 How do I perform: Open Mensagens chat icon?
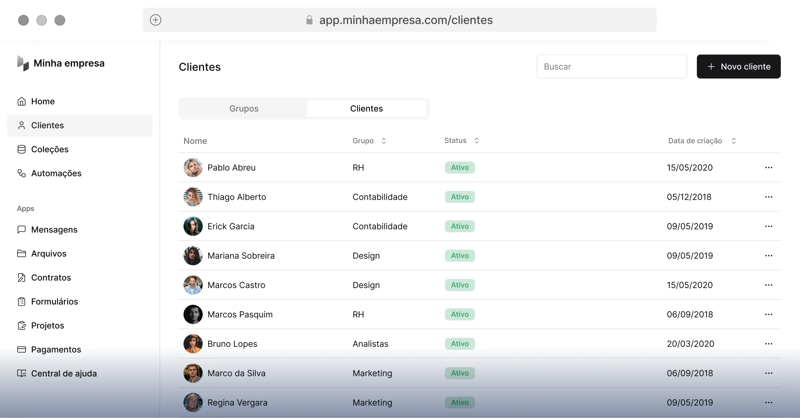22,230
